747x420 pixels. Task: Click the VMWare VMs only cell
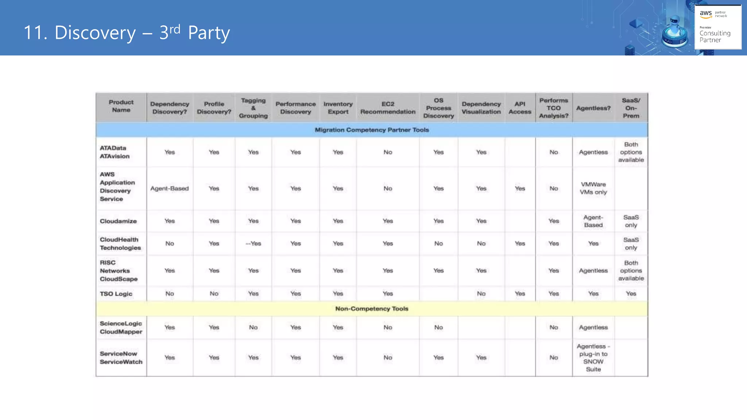coord(593,188)
